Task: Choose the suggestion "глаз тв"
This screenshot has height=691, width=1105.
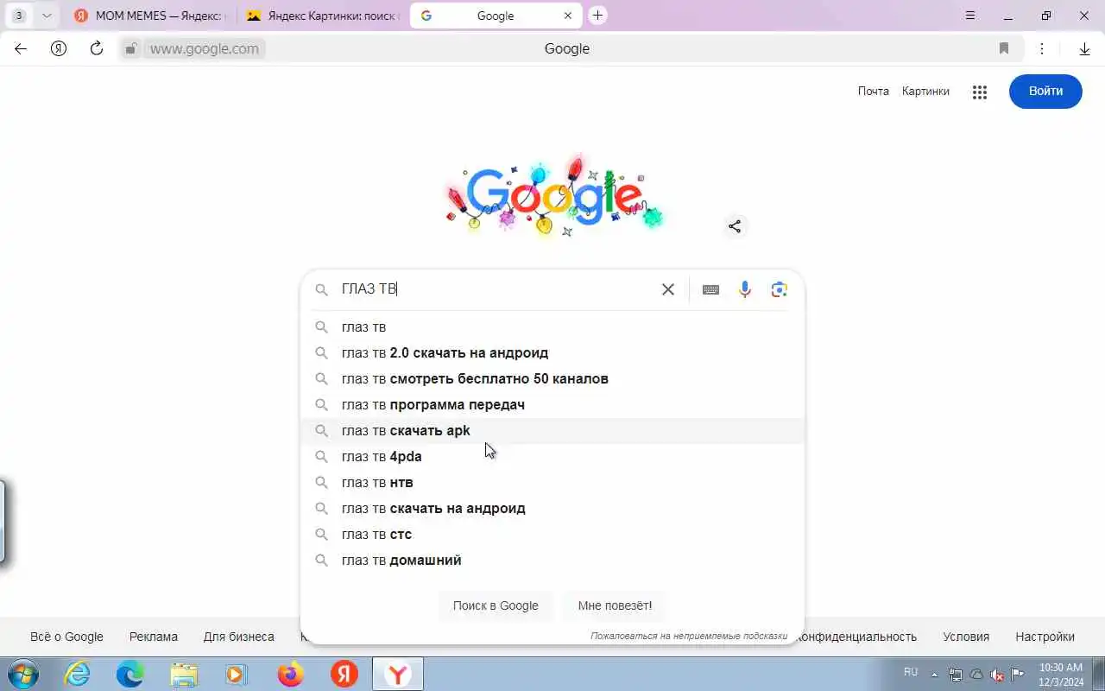Action: (x=552, y=326)
